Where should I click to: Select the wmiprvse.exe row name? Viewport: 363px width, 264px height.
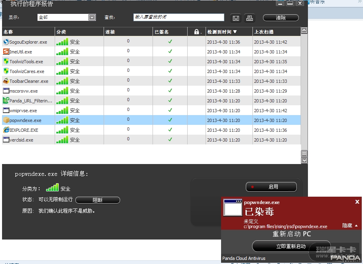[x=23, y=111]
